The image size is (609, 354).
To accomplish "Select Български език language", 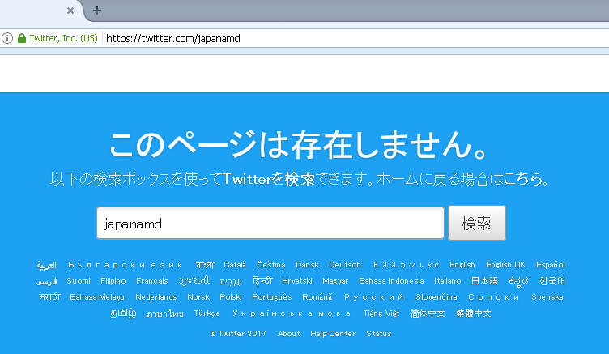I will coord(126,265).
